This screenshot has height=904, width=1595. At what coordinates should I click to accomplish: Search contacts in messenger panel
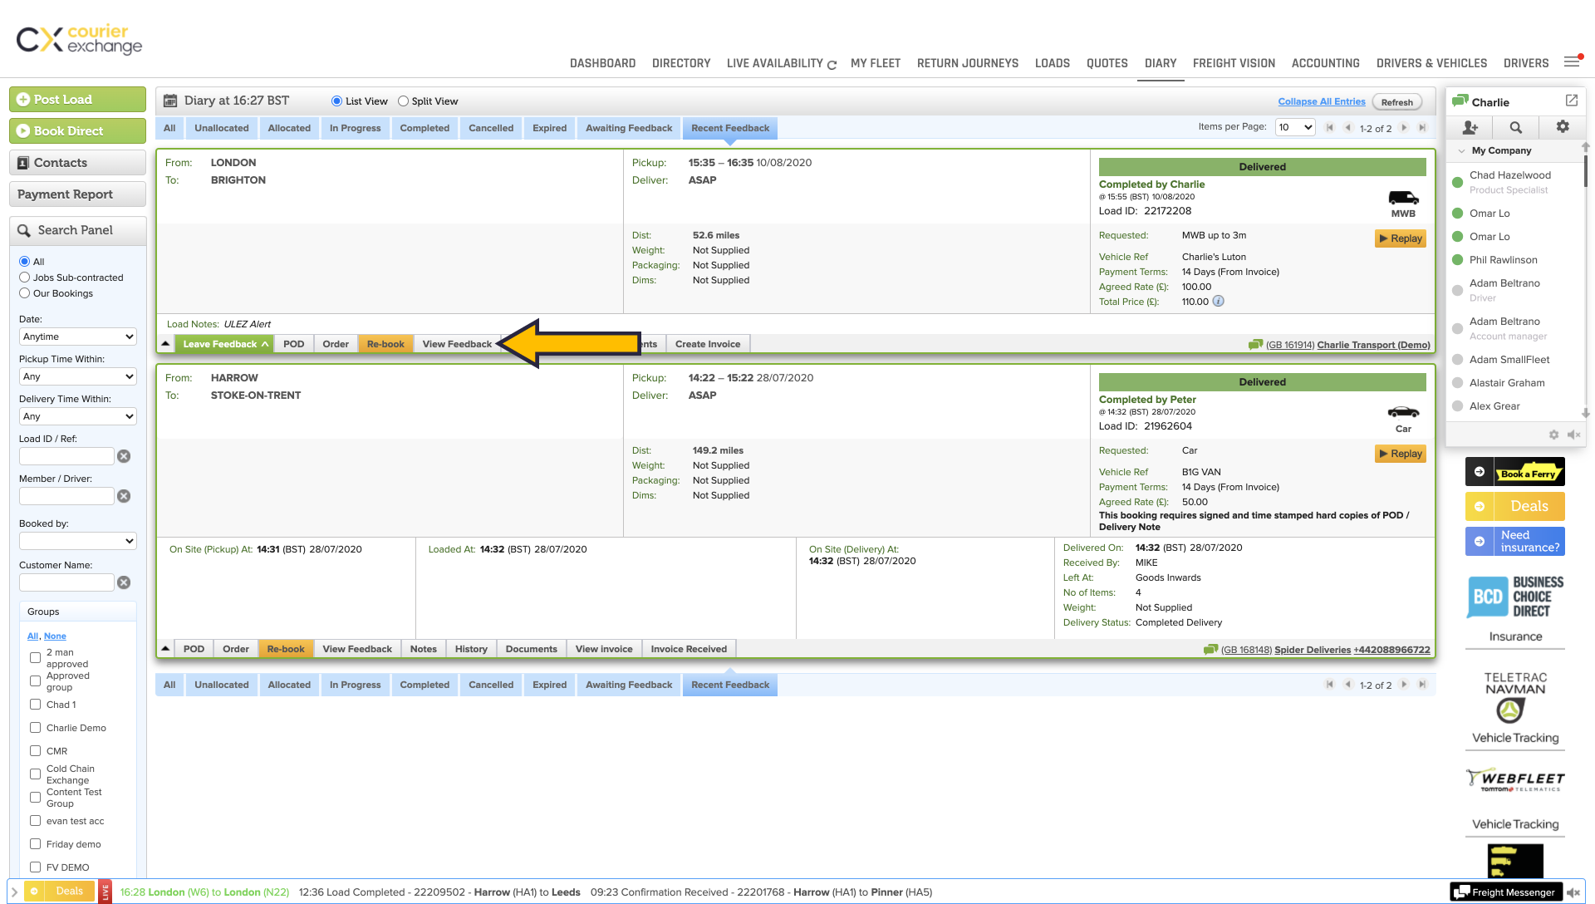click(x=1515, y=127)
